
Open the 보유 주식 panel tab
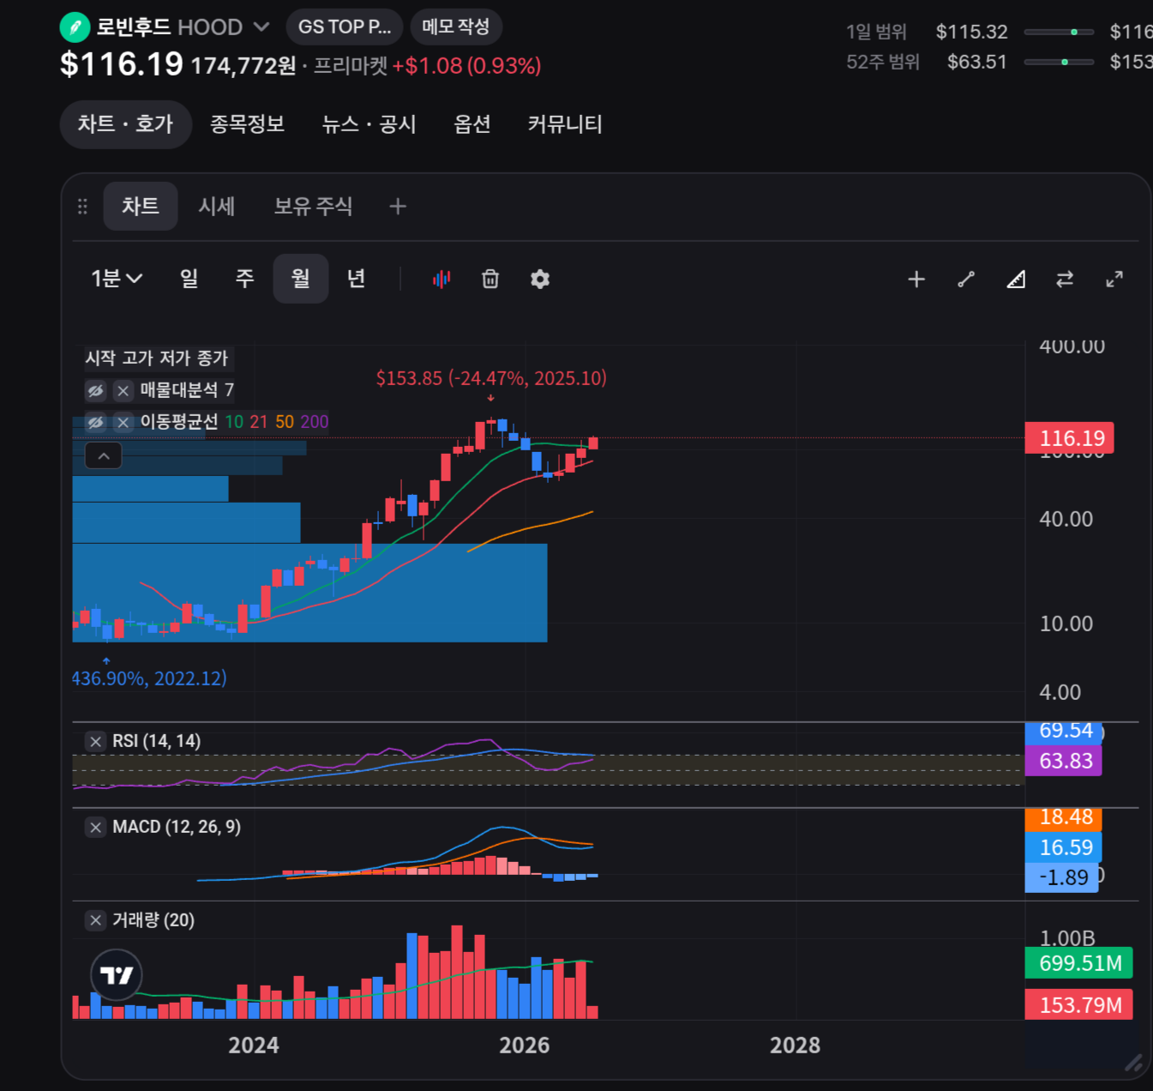(x=313, y=206)
